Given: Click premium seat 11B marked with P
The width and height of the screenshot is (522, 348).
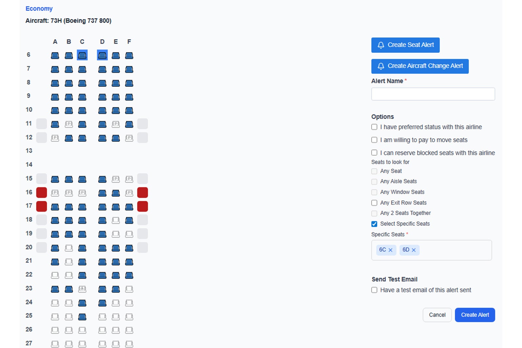Looking at the screenshot, I should [69, 124].
